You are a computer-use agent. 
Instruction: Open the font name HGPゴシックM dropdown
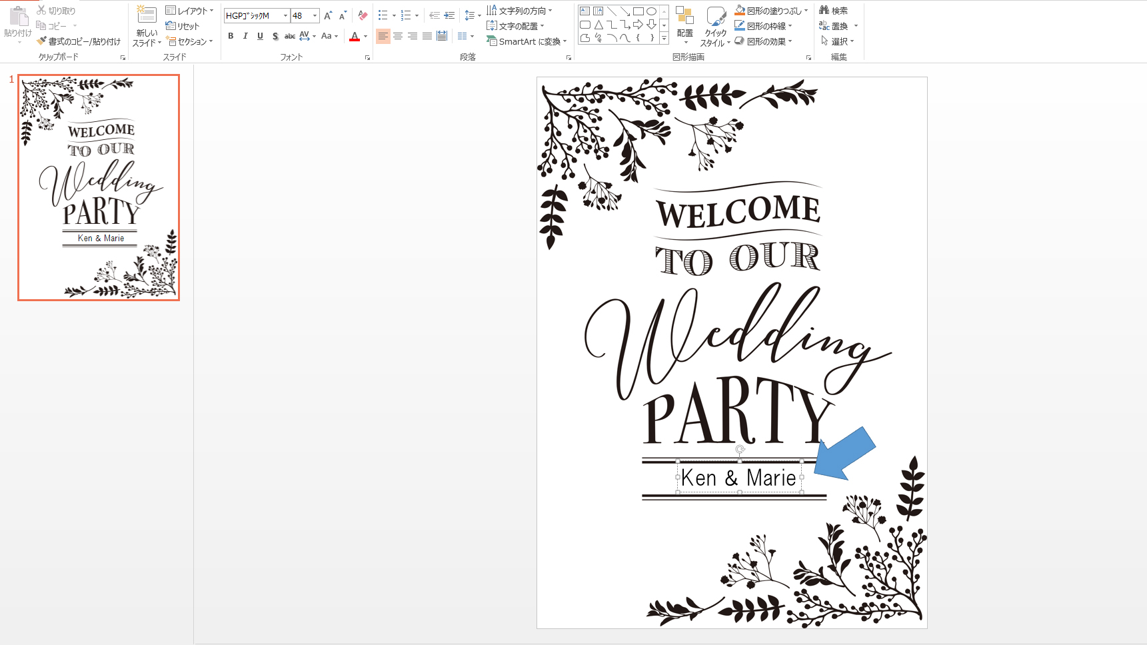point(286,15)
